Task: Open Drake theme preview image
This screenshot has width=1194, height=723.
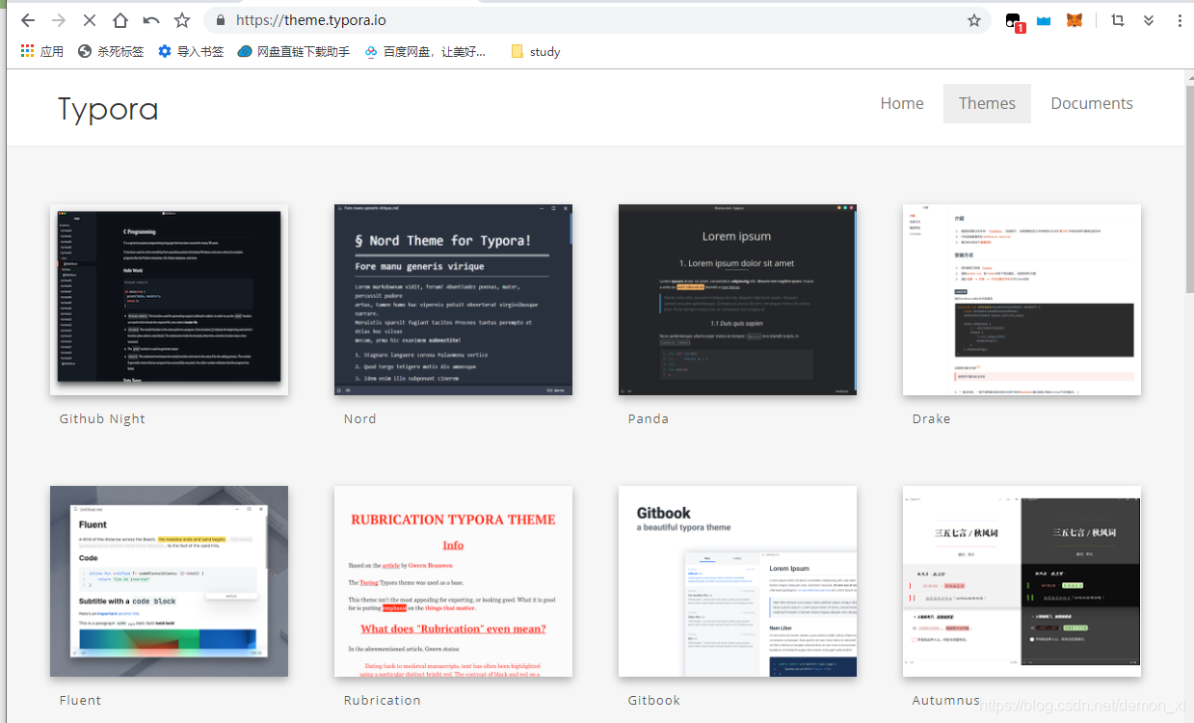Action: [x=1022, y=300]
